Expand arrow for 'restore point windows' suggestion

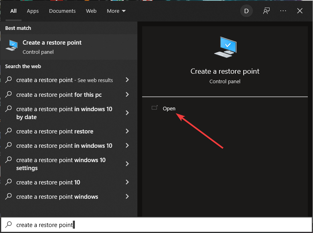click(127, 196)
